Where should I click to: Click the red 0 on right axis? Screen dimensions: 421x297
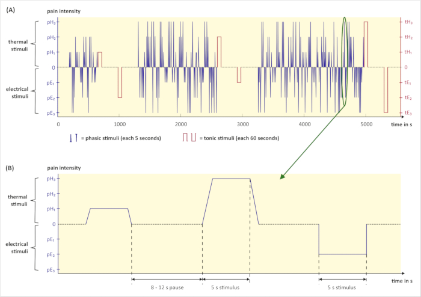click(406, 67)
